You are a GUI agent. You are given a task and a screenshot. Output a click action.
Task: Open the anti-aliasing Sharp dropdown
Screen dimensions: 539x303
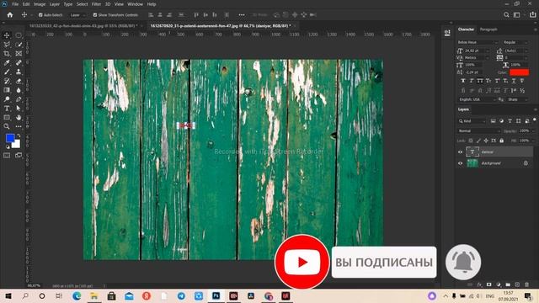tap(517, 99)
